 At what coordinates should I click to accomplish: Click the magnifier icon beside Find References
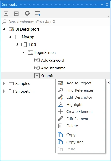click(x=60, y=90)
